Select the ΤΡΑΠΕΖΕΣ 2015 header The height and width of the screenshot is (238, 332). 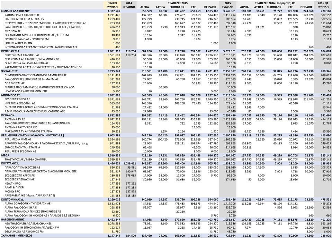(178, 3)
